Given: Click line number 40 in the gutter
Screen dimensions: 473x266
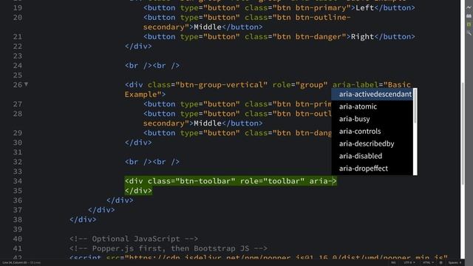Looking at the screenshot, I should [x=18, y=239].
